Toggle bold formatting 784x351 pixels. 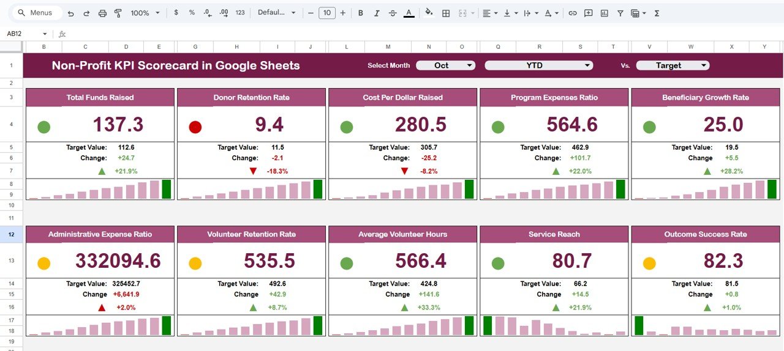[360, 13]
